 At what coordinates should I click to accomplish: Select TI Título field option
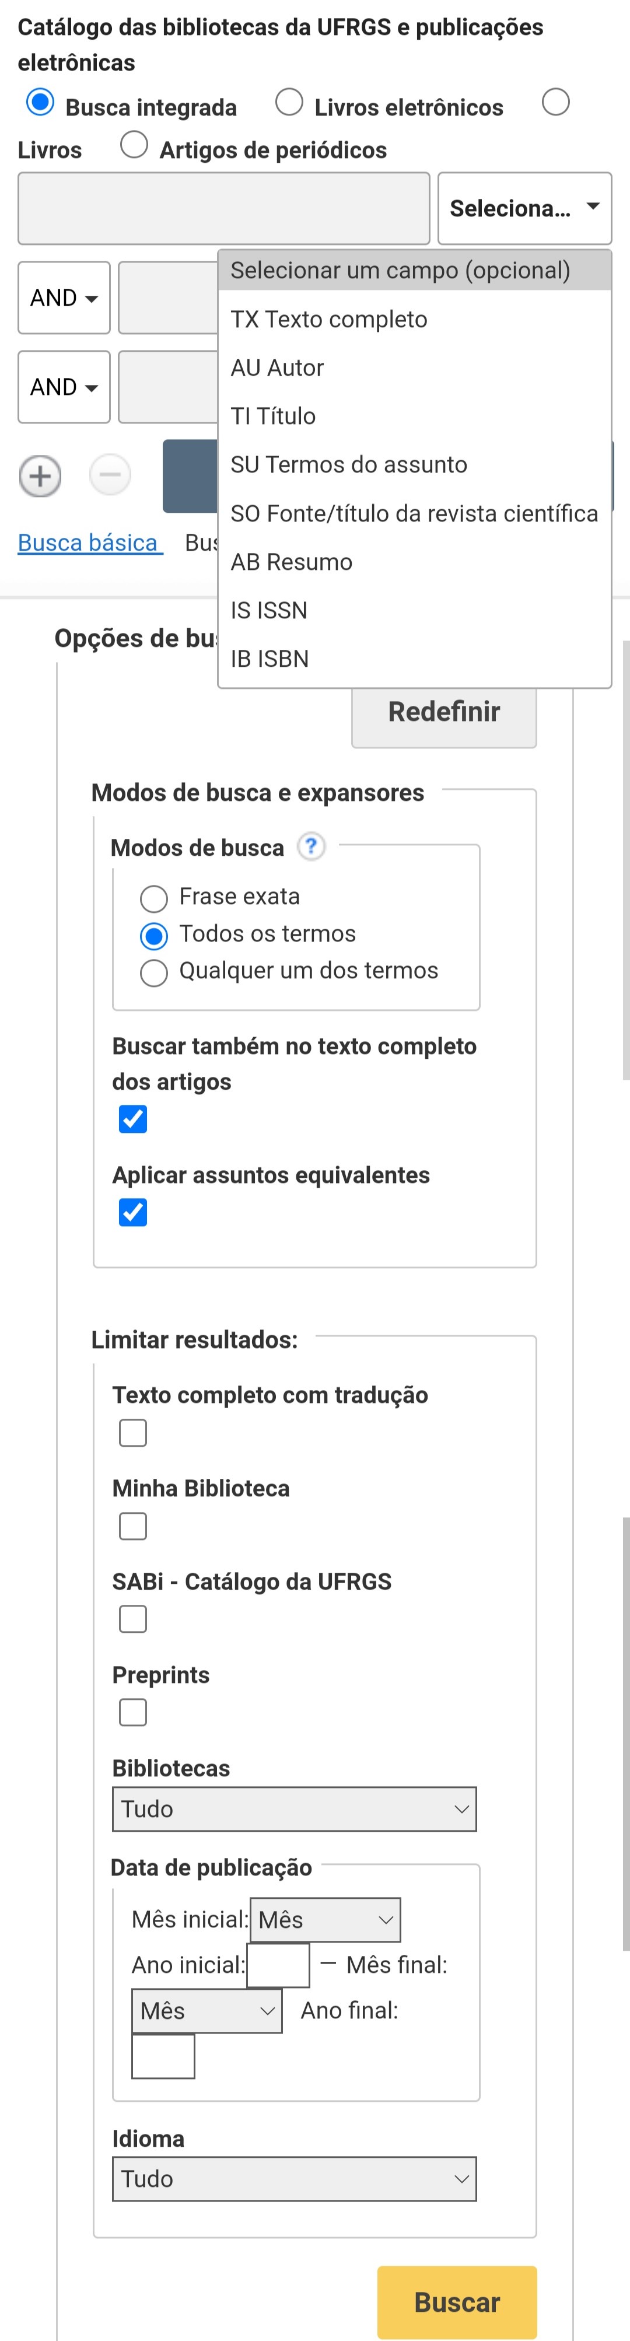[273, 416]
